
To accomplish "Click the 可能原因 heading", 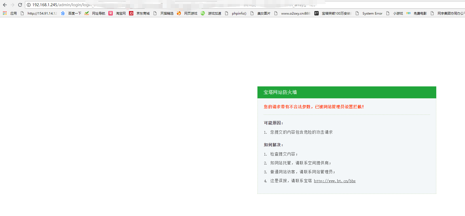I will coord(273,123).
